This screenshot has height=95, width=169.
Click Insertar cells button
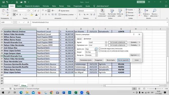pos(129,10)
